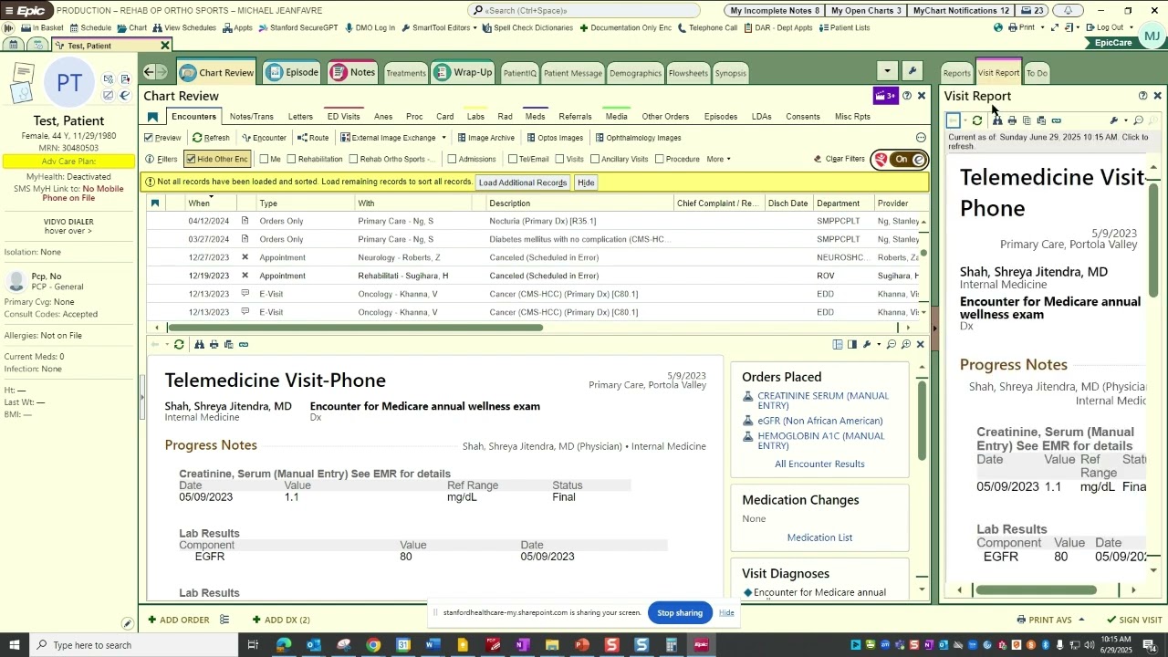
Task: Open the Wrap-Up activity tab
Action: (x=464, y=72)
